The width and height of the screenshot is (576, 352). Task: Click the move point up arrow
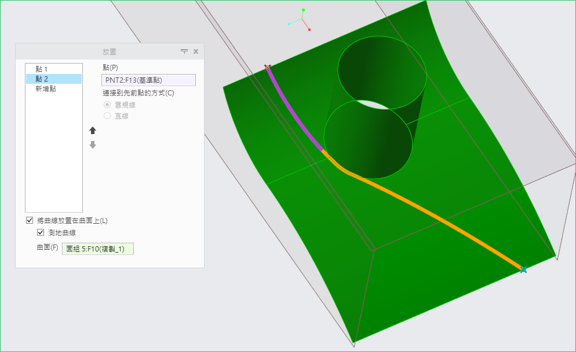[93, 131]
